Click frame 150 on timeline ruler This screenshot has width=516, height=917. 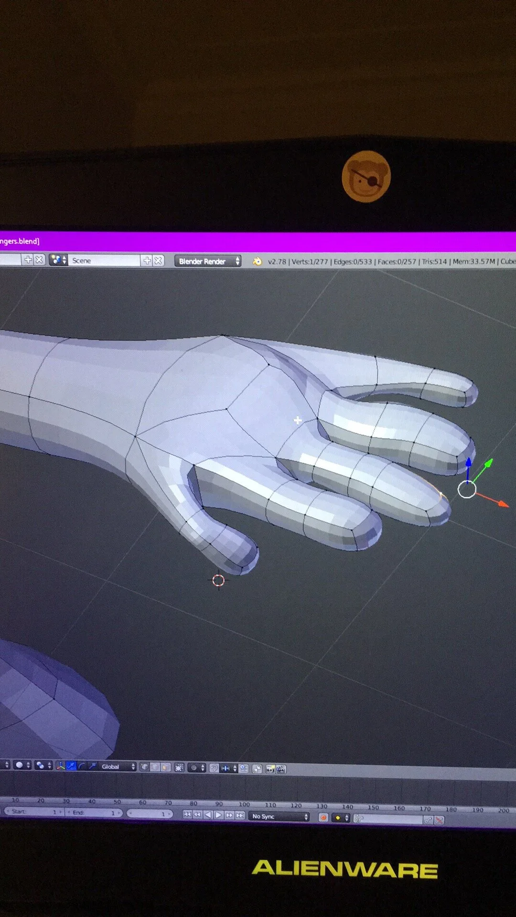click(x=373, y=807)
